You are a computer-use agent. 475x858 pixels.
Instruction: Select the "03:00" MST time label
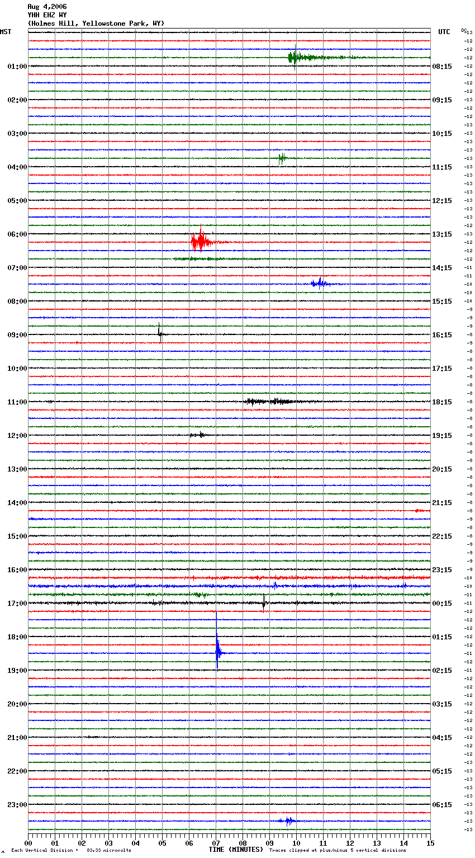coord(17,134)
